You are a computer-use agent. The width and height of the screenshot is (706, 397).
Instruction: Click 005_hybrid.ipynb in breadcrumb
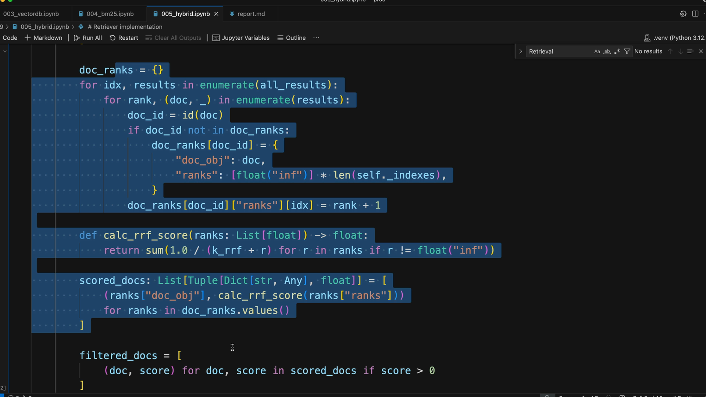click(44, 27)
